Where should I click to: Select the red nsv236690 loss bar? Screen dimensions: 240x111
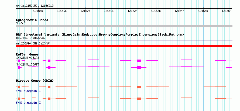(x=124, y=46)
